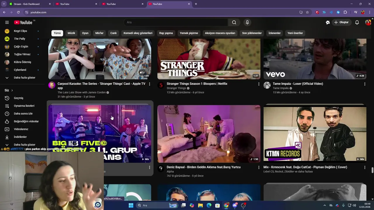
Task: Open options for Stranger Things Bloopers video
Action: [259, 84]
